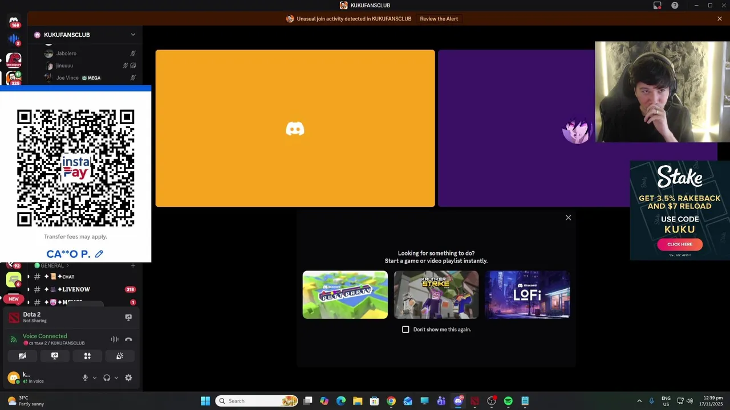The image size is (730, 410).
Task: Open ENG US language switcher
Action: tap(666, 401)
